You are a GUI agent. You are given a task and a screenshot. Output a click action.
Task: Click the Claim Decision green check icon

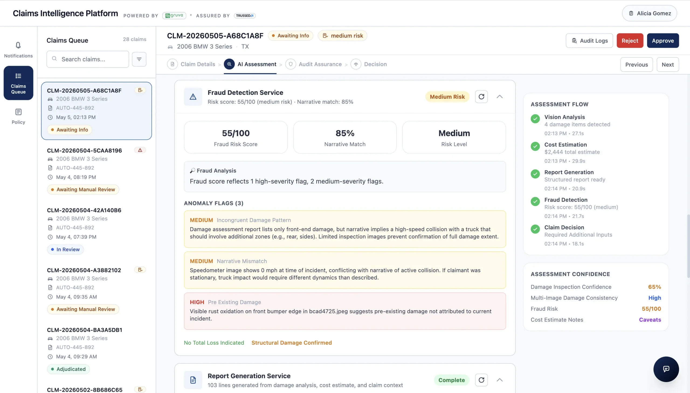(535, 229)
